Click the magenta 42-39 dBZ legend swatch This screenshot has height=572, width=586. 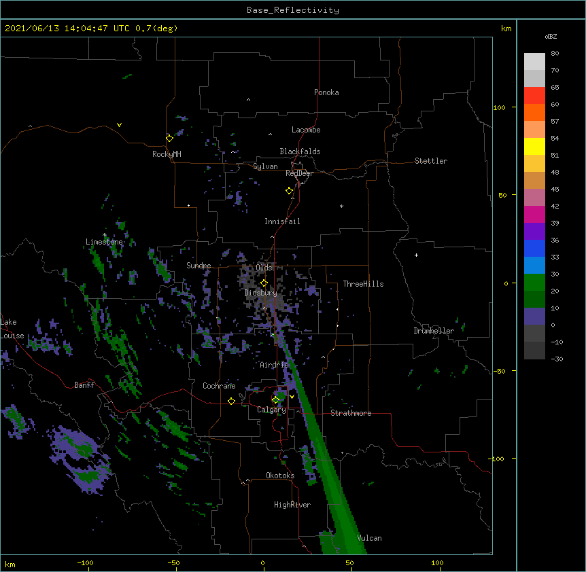(x=534, y=214)
